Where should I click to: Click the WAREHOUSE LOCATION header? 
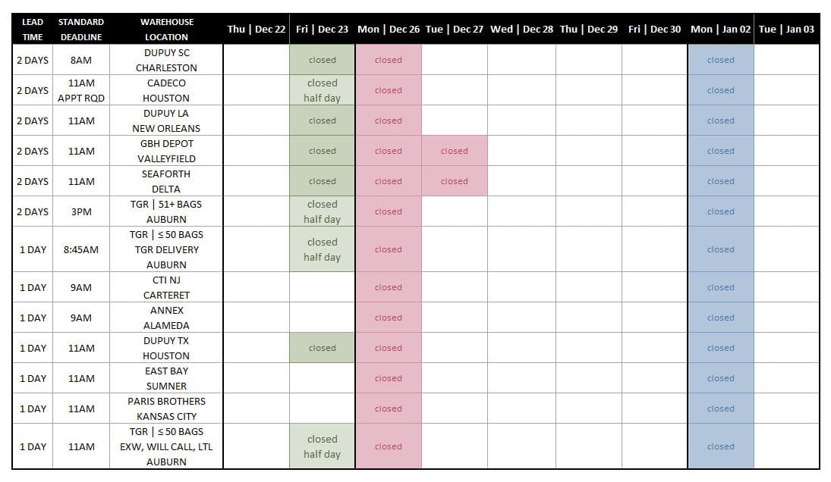(166, 29)
